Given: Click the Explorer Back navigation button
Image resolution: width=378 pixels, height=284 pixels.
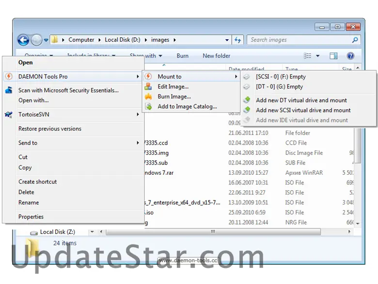Looking at the screenshot, I should click(x=23, y=40).
